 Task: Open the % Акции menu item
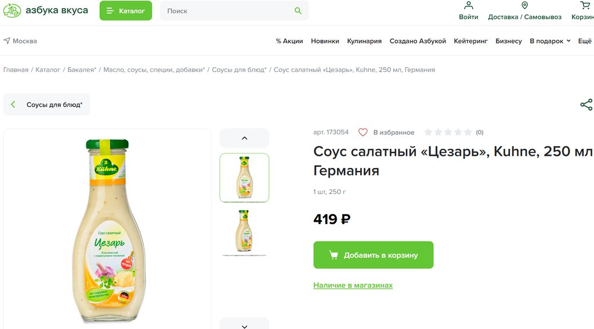[289, 41]
